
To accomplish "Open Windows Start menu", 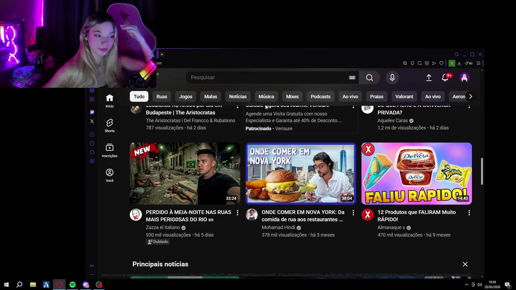I will pos(6,285).
